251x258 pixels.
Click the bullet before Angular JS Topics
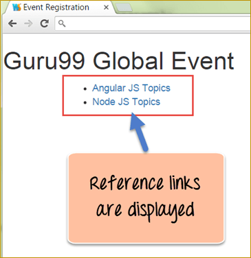coord(85,89)
